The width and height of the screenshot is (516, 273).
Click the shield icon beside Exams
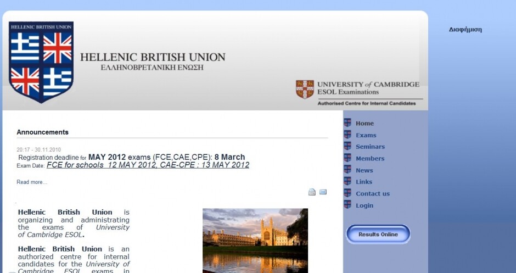pyautogui.click(x=347, y=135)
